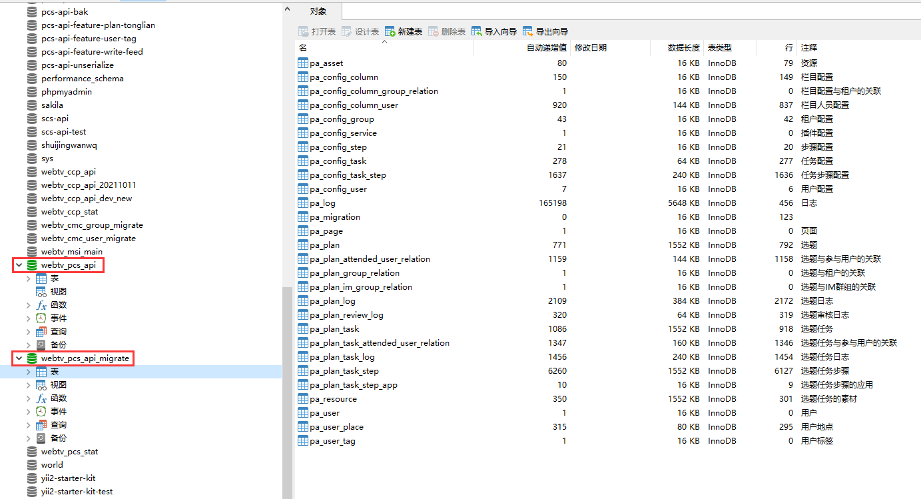Select the pa_config_task_step table name
Viewport: 921px width, 499px height.
[x=348, y=175]
